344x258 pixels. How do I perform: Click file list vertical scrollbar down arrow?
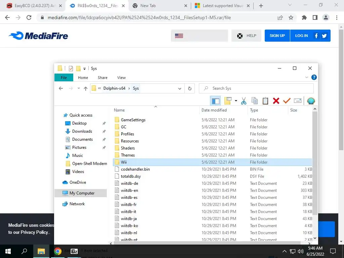pyautogui.click(x=315, y=238)
